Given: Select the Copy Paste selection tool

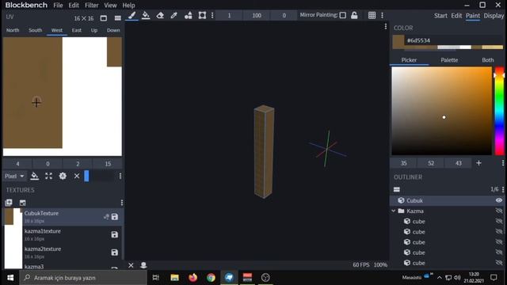Looking at the screenshot, I should (x=202, y=15).
